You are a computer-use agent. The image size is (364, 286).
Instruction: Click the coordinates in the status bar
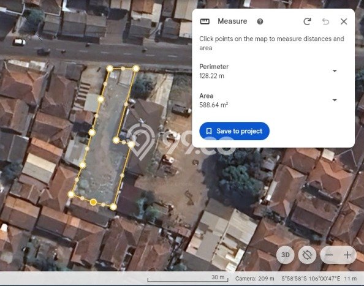click(311, 279)
